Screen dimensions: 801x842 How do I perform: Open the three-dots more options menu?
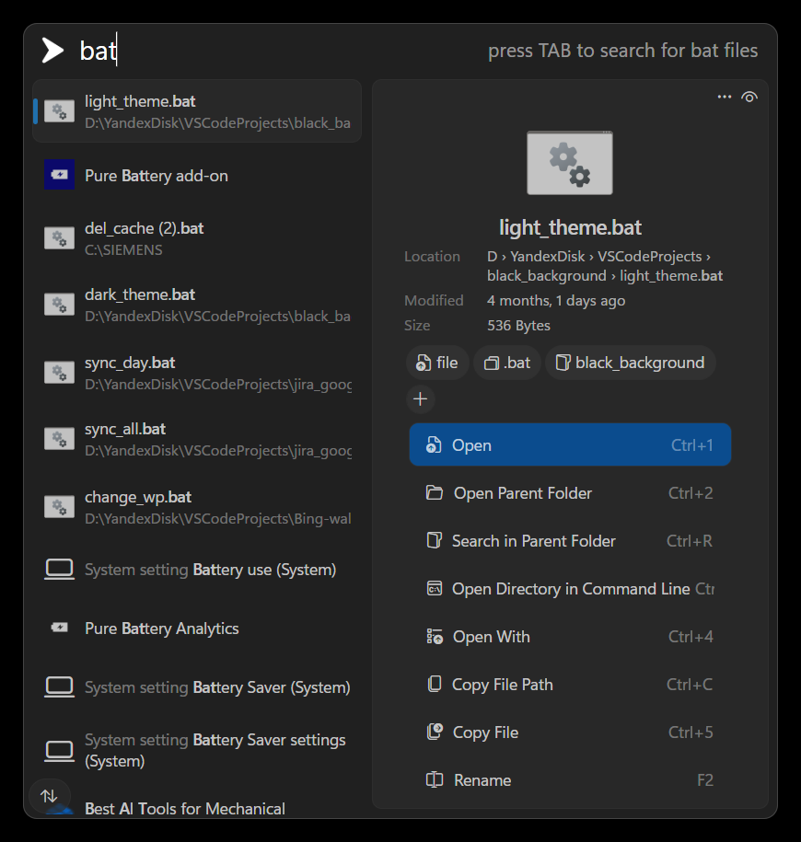tap(725, 97)
